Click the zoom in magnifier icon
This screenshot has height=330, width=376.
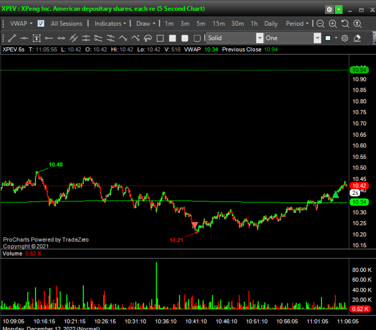pyautogui.click(x=333, y=24)
